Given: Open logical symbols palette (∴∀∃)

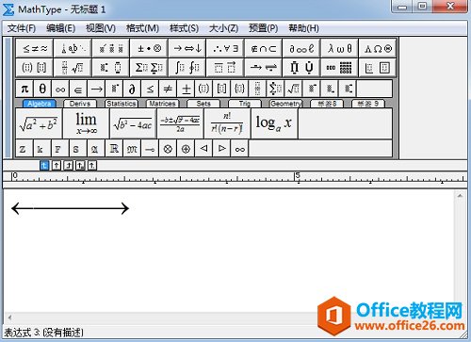Looking at the screenshot, I should point(225,48).
